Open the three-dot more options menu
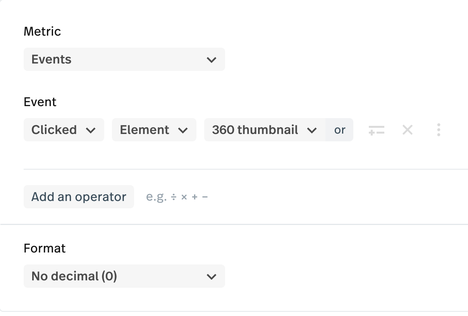 click(438, 130)
